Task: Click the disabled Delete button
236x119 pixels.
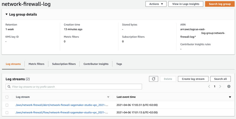Action: pyautogui.click(x=168, y=79)
